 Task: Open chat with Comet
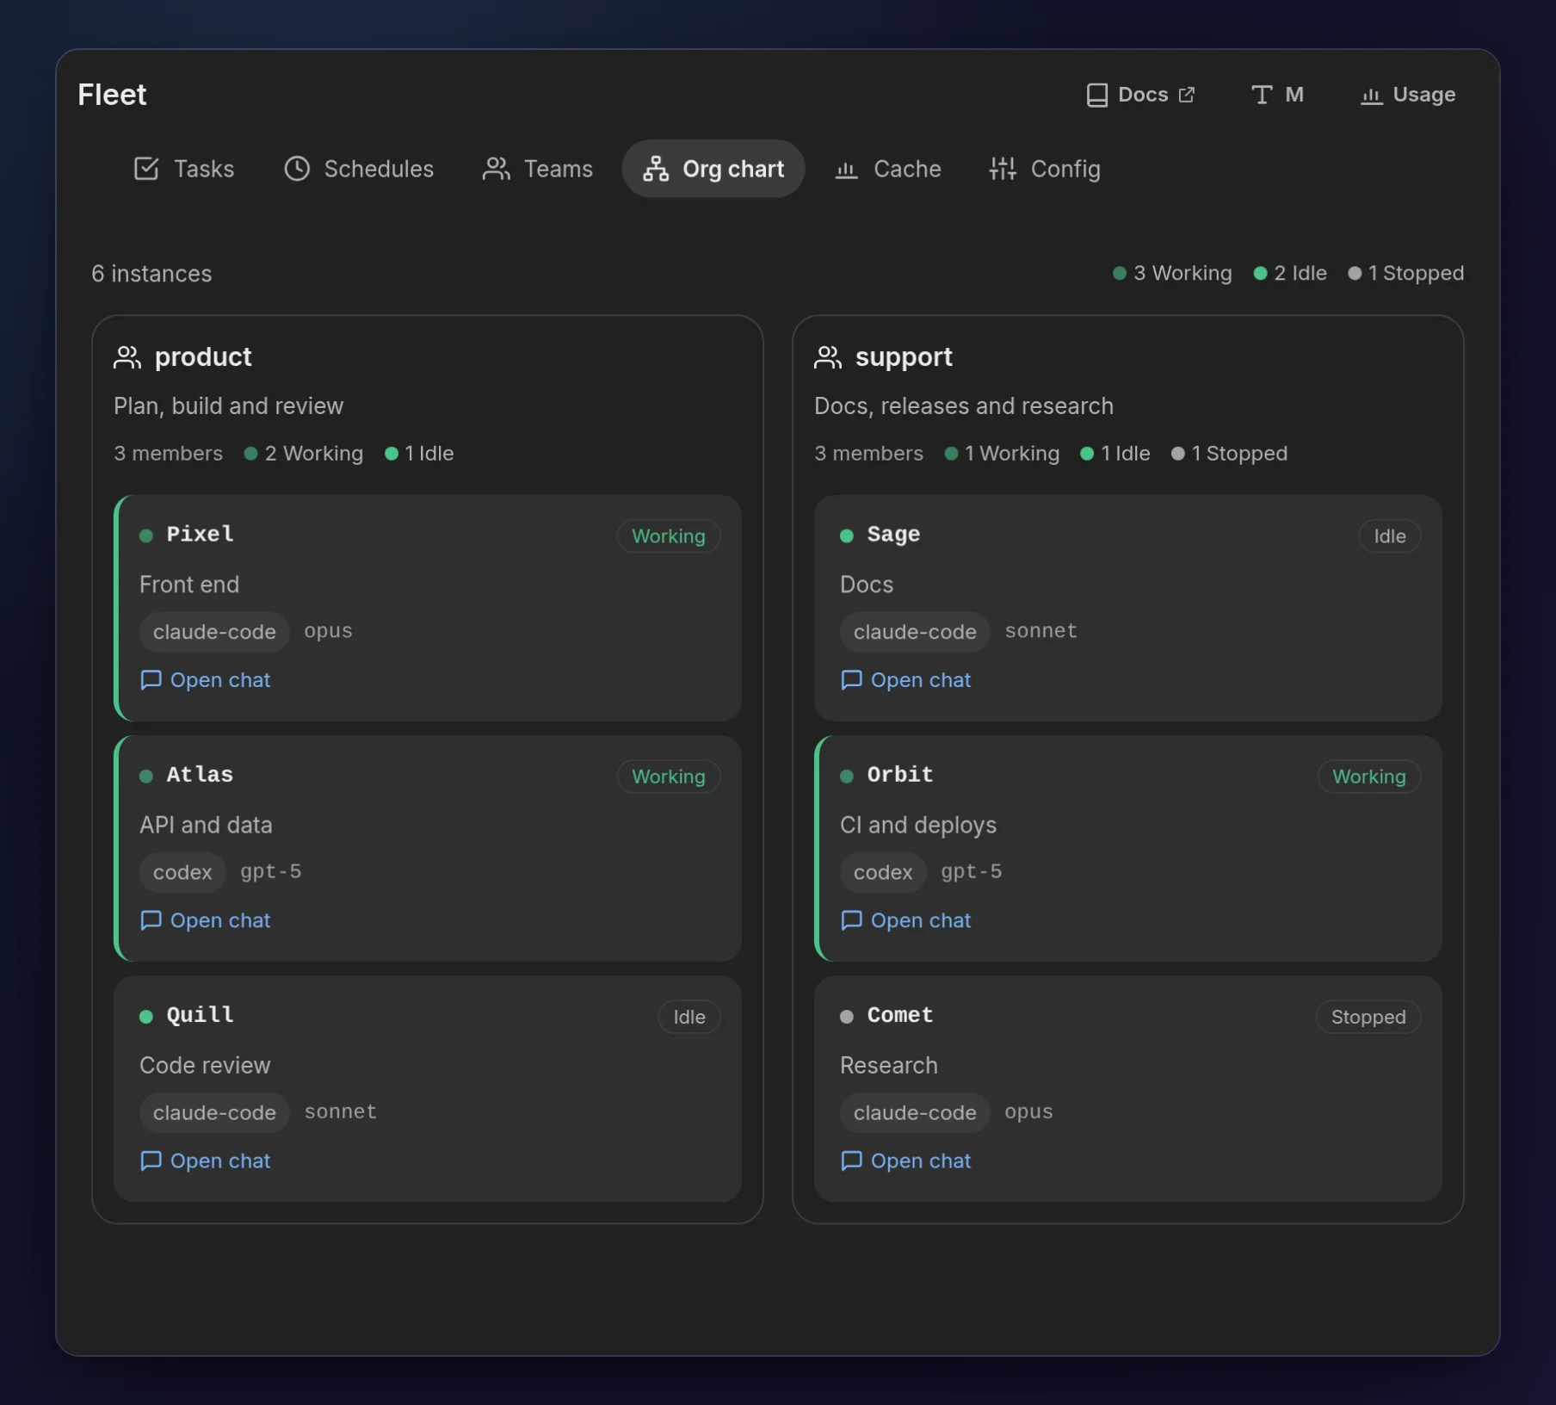click(905, 1161)
